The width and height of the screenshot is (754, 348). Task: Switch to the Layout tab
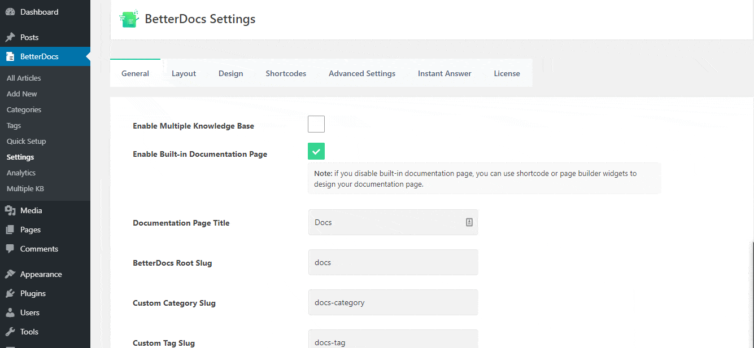pyautogui.click(x=184, y=73)
